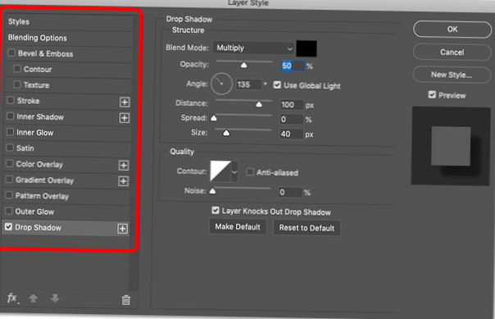The image size is (495, 319).
Task: Click the Distance slider handle
Action: [259, 104]
